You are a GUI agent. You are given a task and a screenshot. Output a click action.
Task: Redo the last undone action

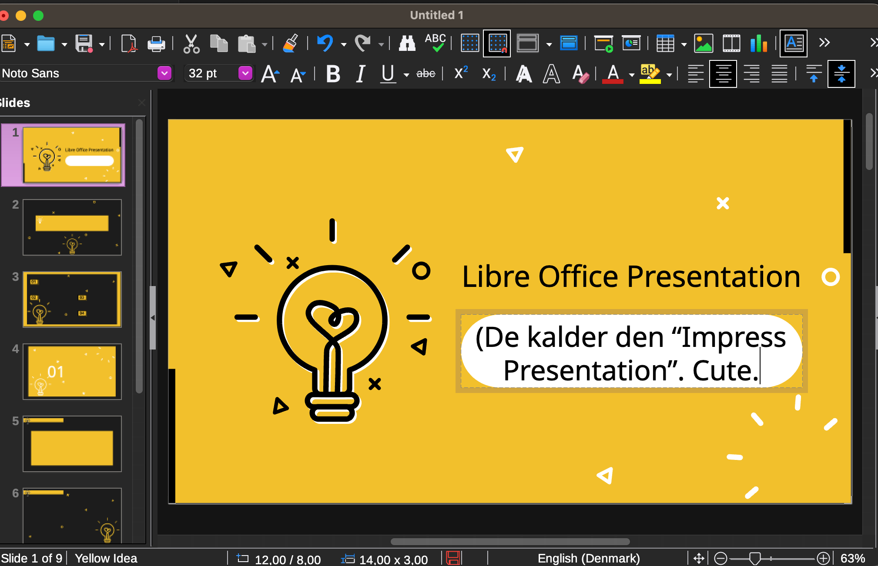coord(362,43)
